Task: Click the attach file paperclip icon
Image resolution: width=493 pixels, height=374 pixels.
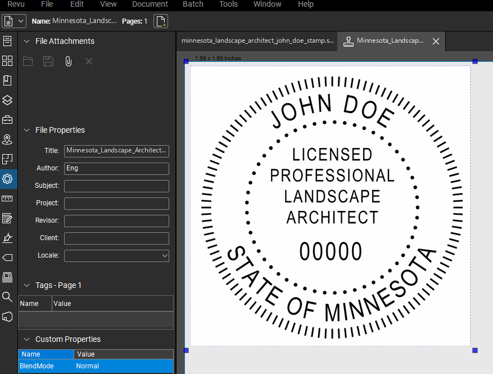Action: (x=68, y=61)
